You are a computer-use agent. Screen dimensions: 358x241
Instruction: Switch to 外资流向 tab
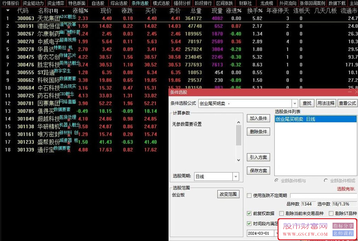tap(288, 3)
